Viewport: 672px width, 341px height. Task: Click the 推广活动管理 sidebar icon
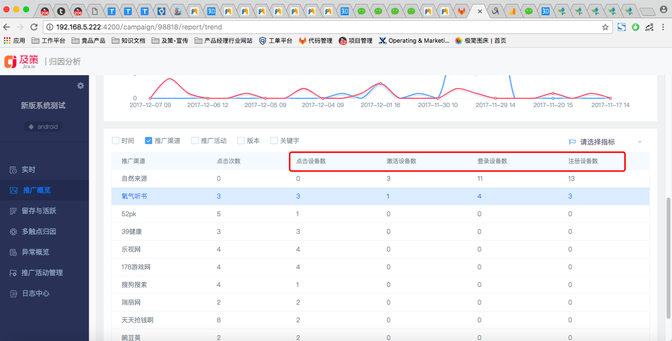click(x=13, y=273)
